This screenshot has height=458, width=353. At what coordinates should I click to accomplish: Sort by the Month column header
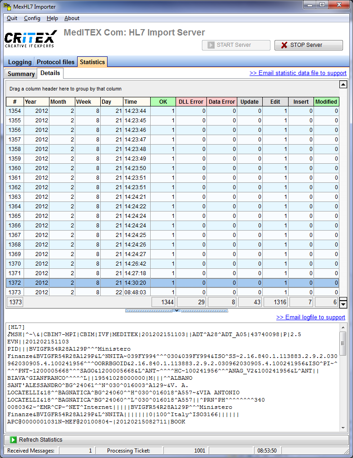point(62,101)
